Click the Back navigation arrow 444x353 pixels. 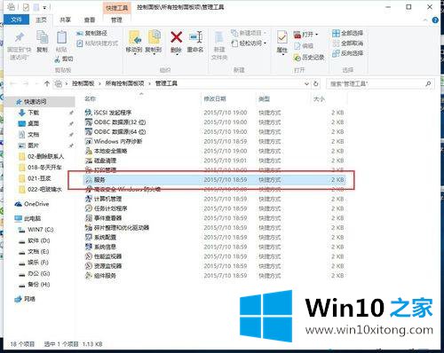pyautogui.click(x=12, y=83)
